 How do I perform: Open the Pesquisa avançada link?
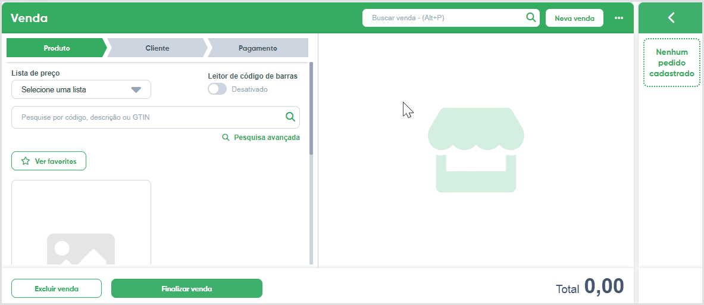point(261,138)
